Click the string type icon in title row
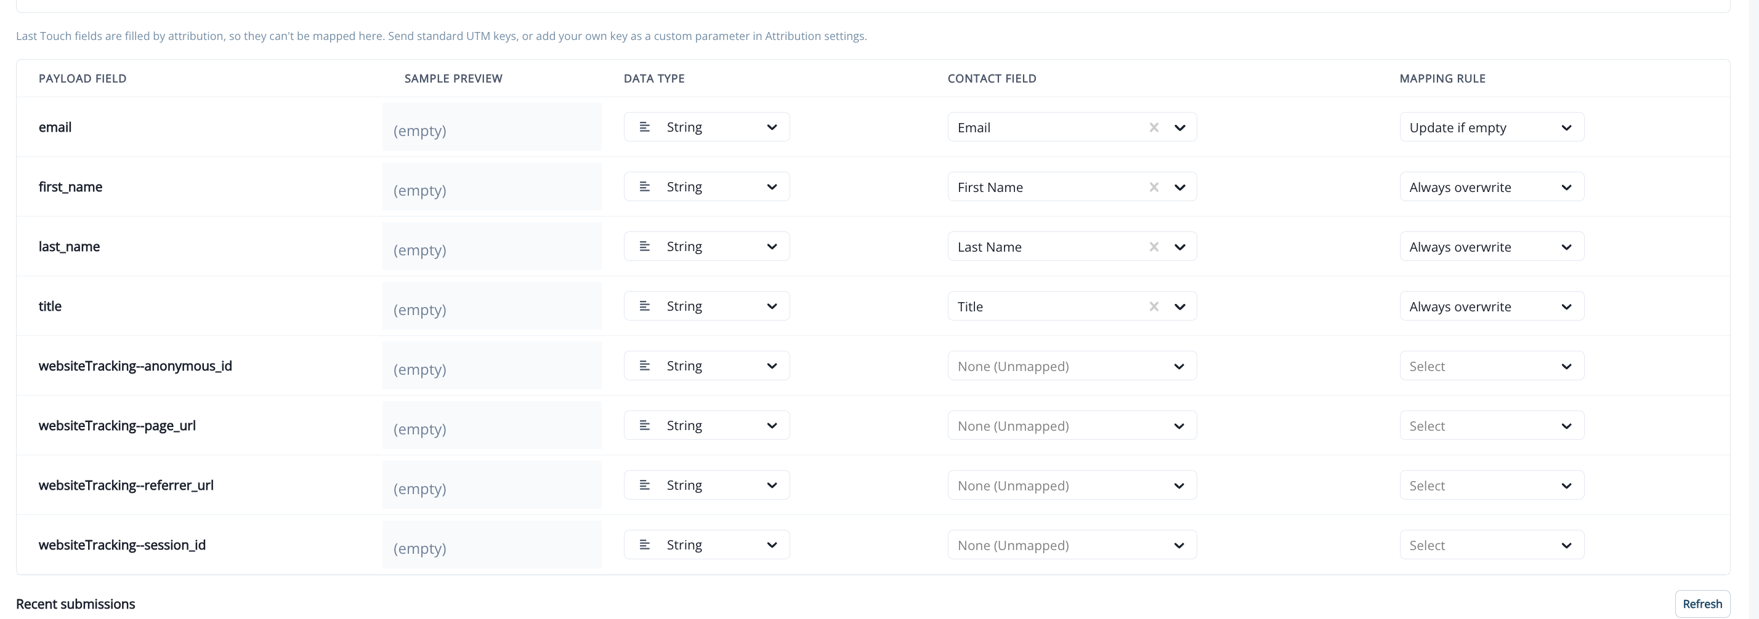Screen dimensions: 1759x619 coord(644,306)
